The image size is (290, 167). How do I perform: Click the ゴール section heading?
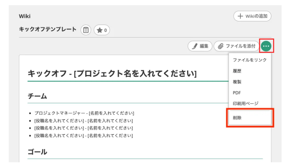(x=37, y=152)
